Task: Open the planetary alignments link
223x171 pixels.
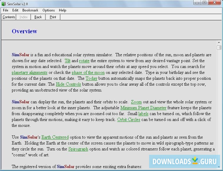Action: 29,72
